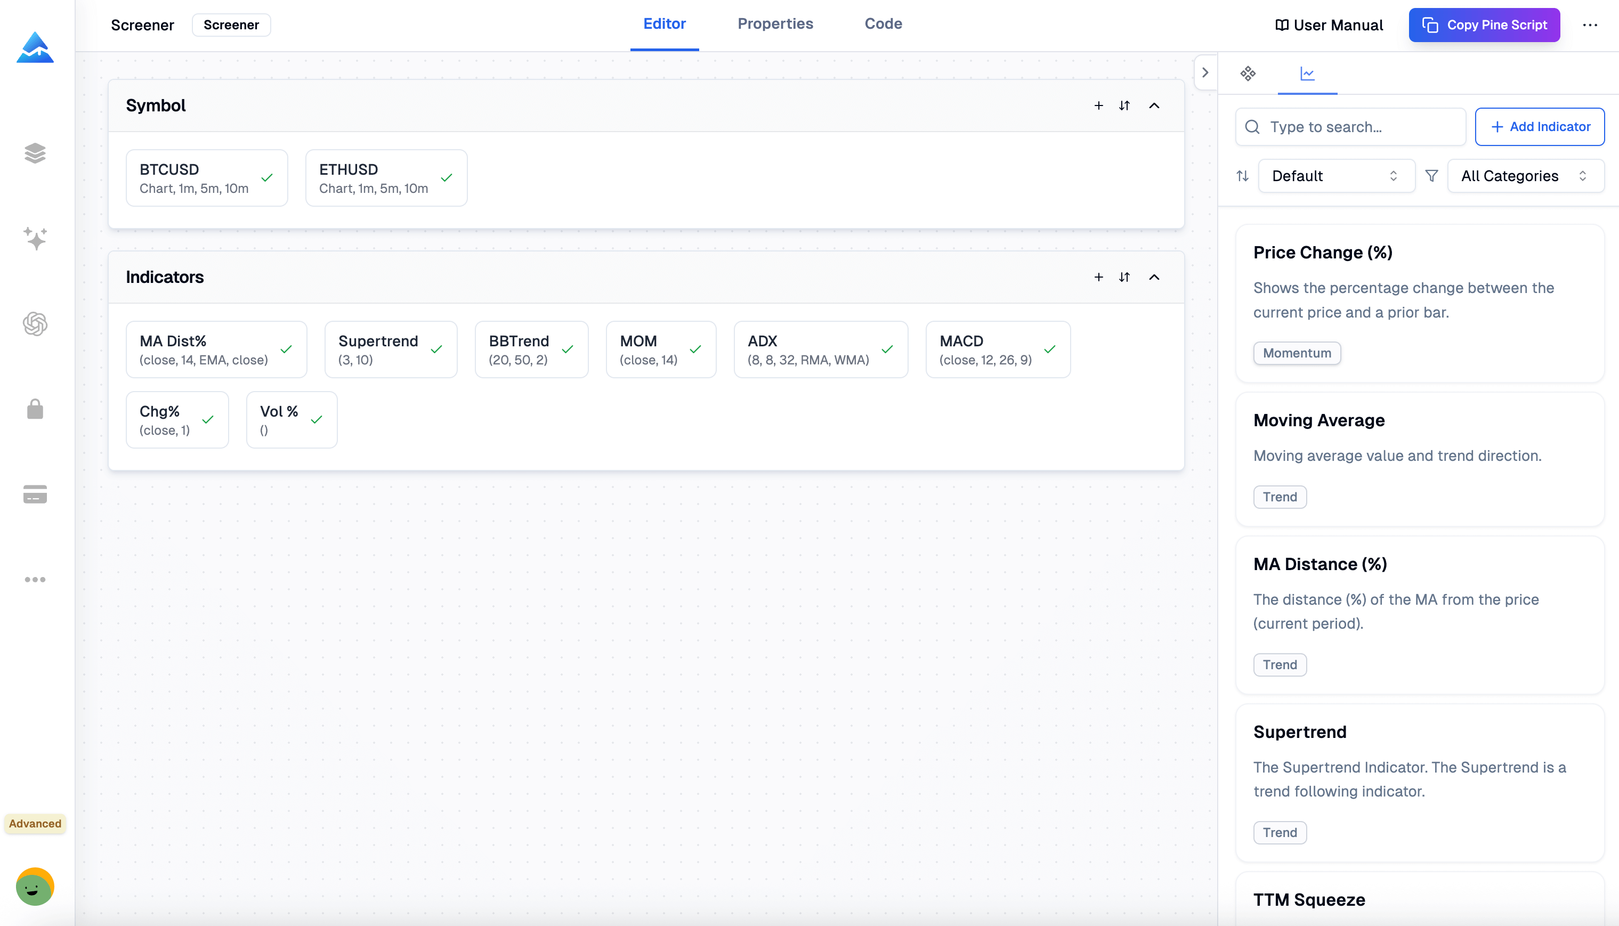Switch to the Properties tab
The height and width of the screenshot is (926, 1619).
coord(775,24)
